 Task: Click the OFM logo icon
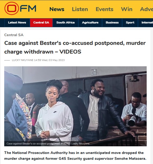[x=20, y=8]
